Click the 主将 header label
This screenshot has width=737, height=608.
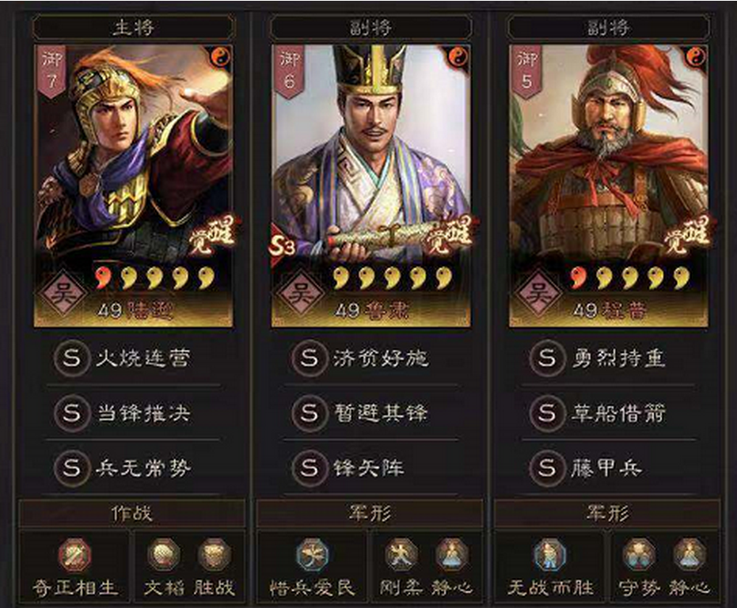point(133,28)
